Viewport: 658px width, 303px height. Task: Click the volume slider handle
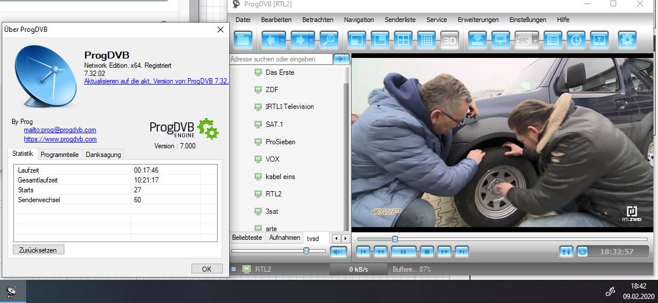click(x=306, y=250)
